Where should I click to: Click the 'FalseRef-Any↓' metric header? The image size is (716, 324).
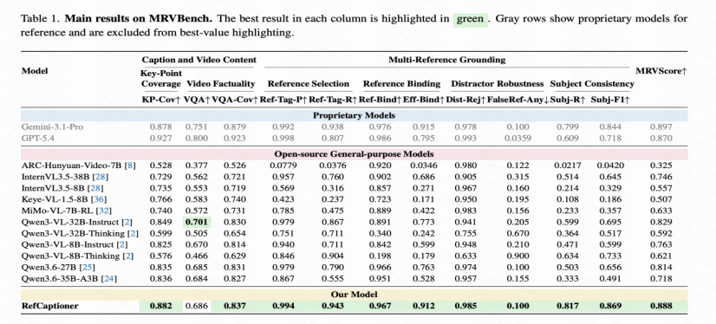coord(517,100)
